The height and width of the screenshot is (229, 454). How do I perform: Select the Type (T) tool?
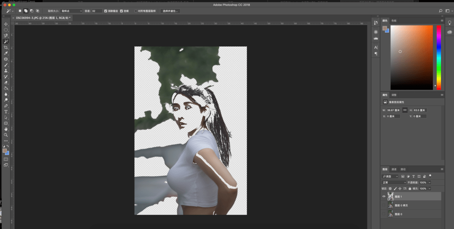coord(6,112)
